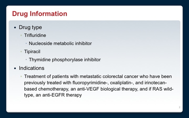Viewport: 189px width, 118px height.
Task: Click the hollow bullet beside Treatment of patients
Action: coord(21,76)
